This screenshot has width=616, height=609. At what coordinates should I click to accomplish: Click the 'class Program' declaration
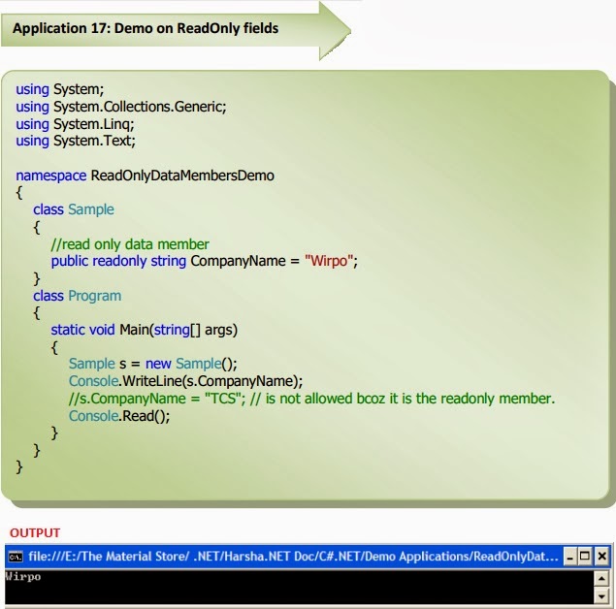[x=77, y=296]
